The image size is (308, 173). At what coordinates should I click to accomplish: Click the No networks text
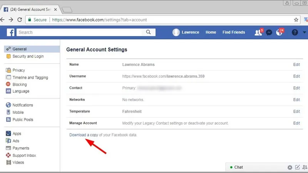133,100
